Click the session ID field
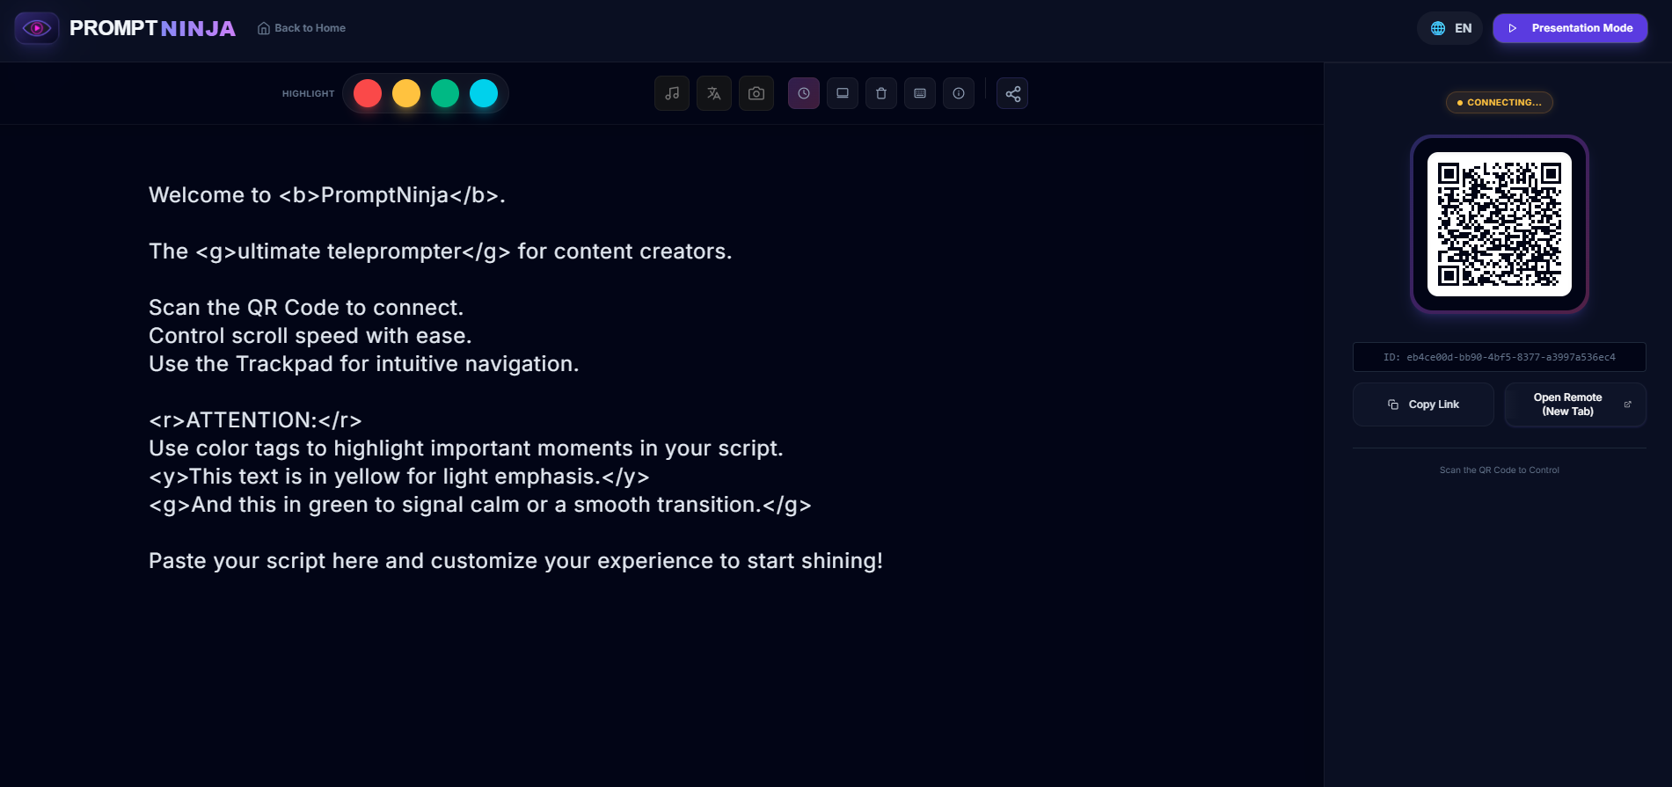 (1499, 357)
